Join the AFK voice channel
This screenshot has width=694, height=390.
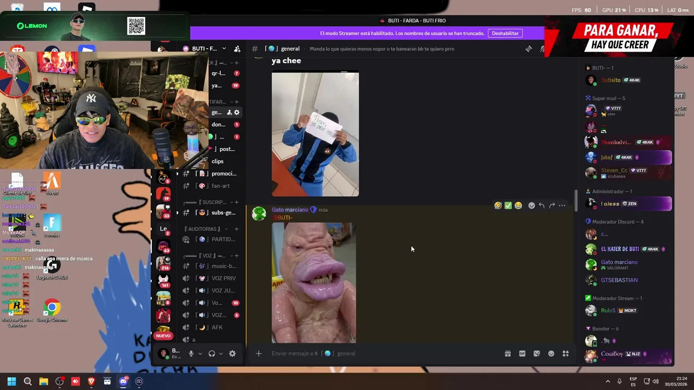pyautogui.click(x=211, y=327)
